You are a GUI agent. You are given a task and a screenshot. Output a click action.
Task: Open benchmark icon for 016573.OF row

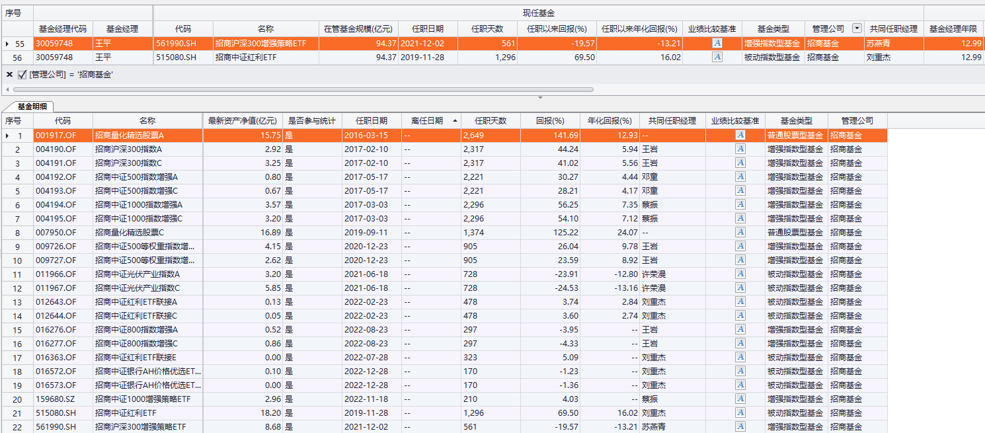(x=740, y=385)
